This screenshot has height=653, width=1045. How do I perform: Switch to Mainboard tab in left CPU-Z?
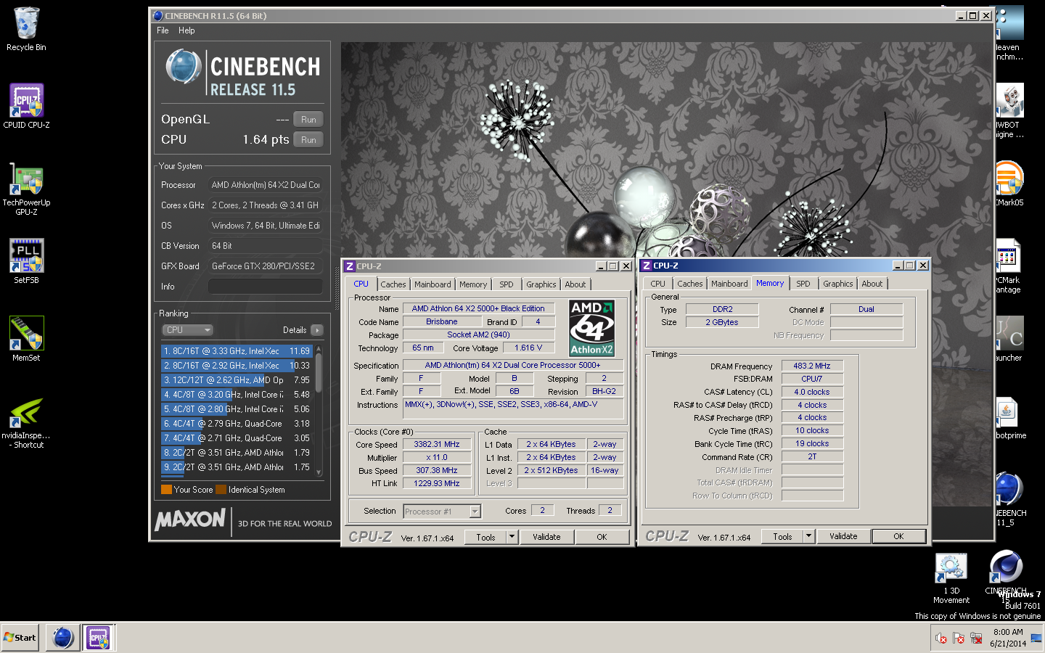click(x=433, y=284)
